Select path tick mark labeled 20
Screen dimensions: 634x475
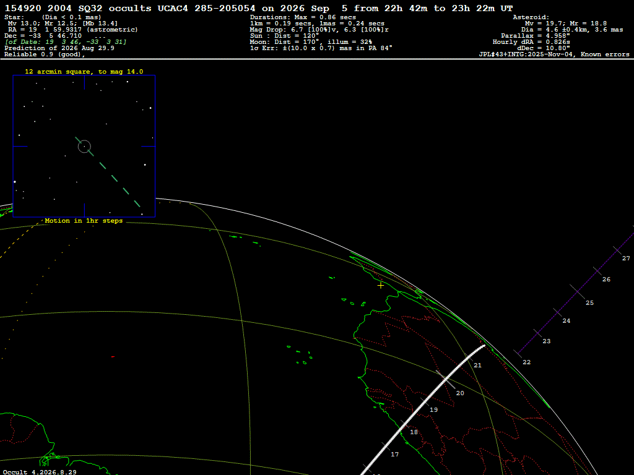(x=445, y=379)
